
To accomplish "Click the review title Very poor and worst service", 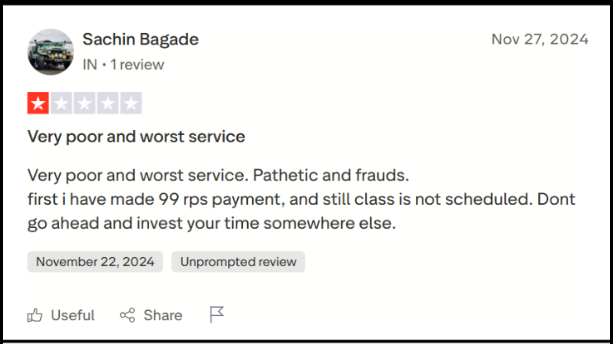I will click(136, 137).
